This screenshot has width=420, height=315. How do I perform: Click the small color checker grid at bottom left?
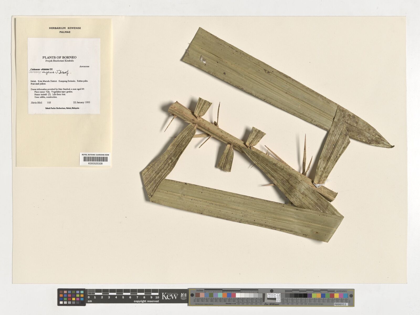point(72,297)
